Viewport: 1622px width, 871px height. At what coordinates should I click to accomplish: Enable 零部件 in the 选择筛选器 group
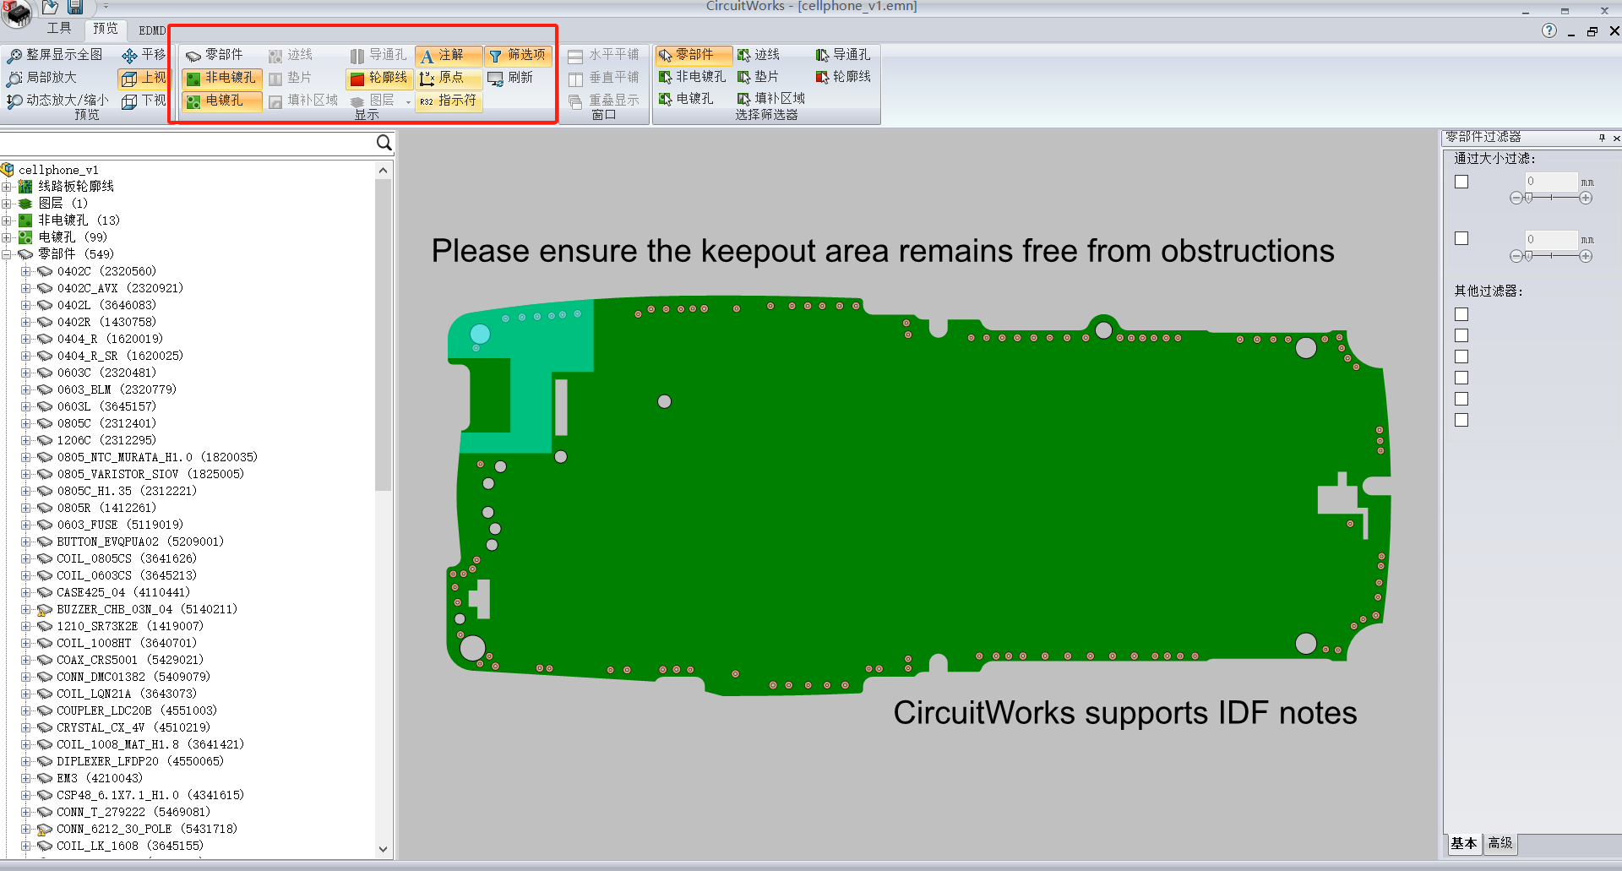click(694, 55)
